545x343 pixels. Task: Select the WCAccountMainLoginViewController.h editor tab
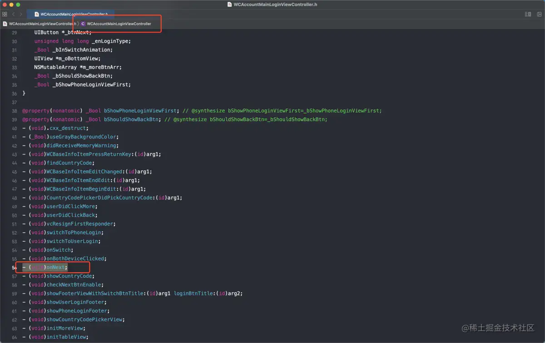(x=71, y=14)
